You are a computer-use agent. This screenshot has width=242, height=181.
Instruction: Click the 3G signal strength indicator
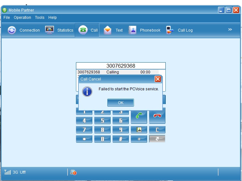pyautogui.click(x=8, y=172)
